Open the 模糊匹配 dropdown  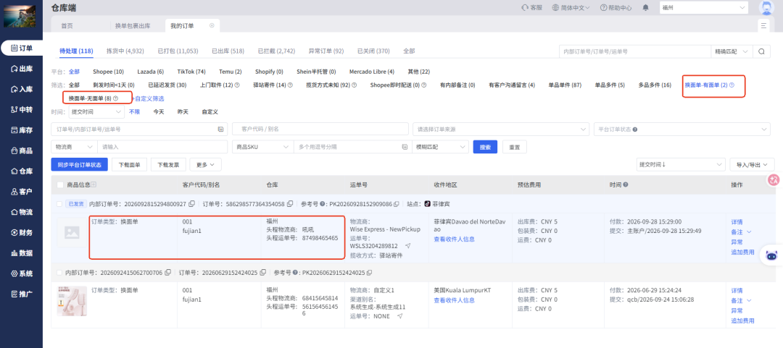[440, 147]
